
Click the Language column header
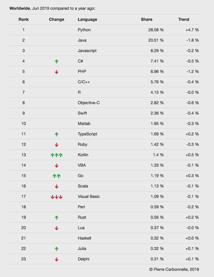pos(87,20)
